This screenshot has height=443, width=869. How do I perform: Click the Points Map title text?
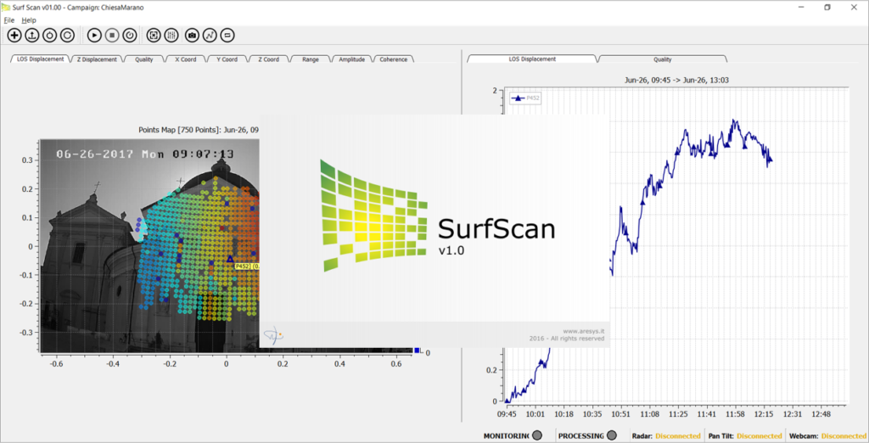pyautogui.click(x=199, y=130)
